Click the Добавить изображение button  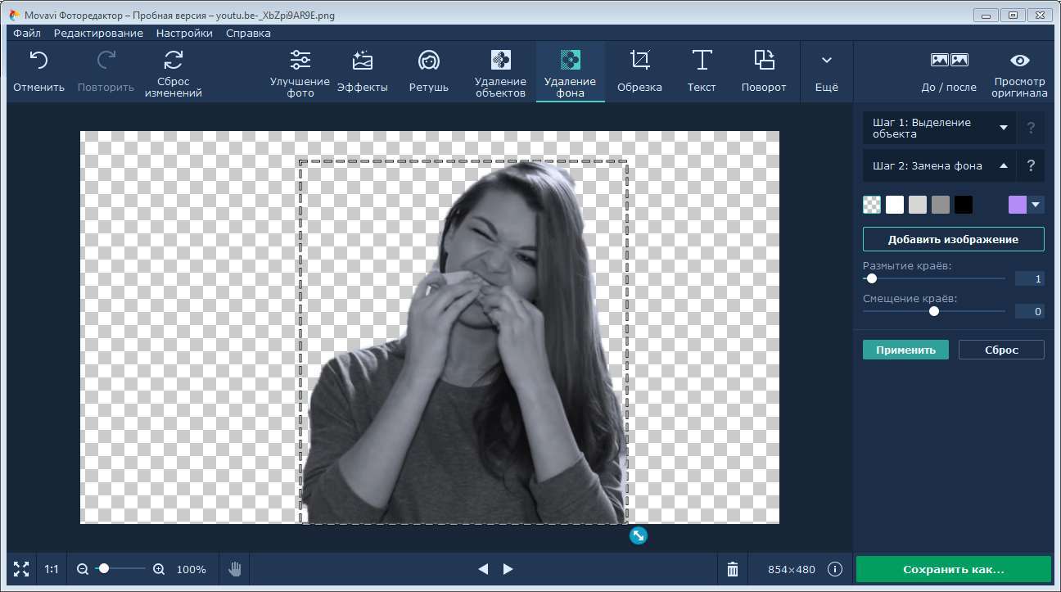953,239
